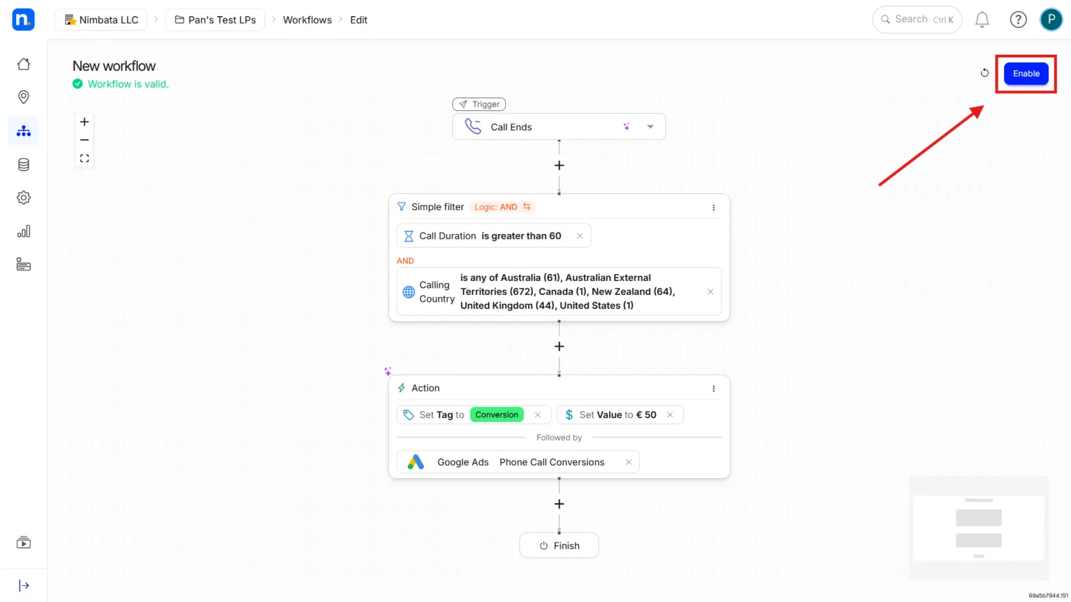Click the AI sparkle icon in Call Ends trigger
Image resolution: width=1071 pixels, height=602 pixels.
coord(627,126)
